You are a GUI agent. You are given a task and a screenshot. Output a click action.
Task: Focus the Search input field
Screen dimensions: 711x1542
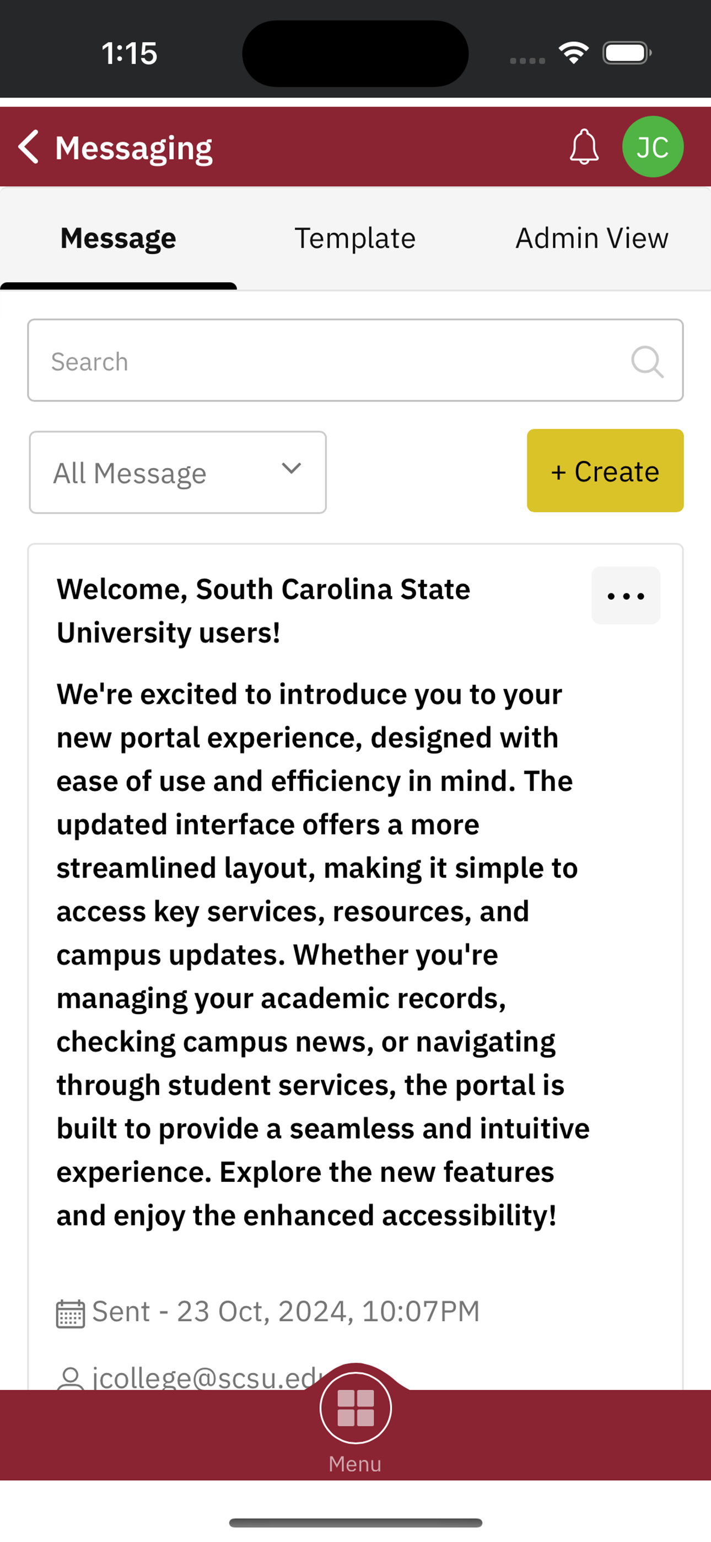tap(355, 360)
